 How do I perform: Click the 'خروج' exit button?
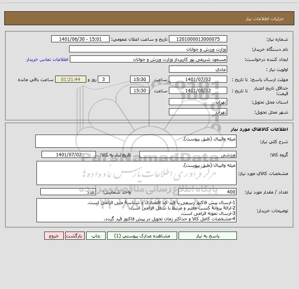54,235
